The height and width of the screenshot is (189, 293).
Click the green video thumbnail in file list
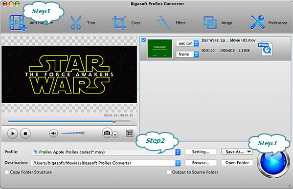pyautogui.click(x=160, y=48)
